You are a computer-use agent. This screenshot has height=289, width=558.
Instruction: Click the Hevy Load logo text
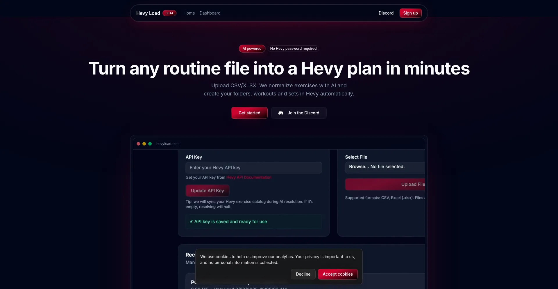148,13
